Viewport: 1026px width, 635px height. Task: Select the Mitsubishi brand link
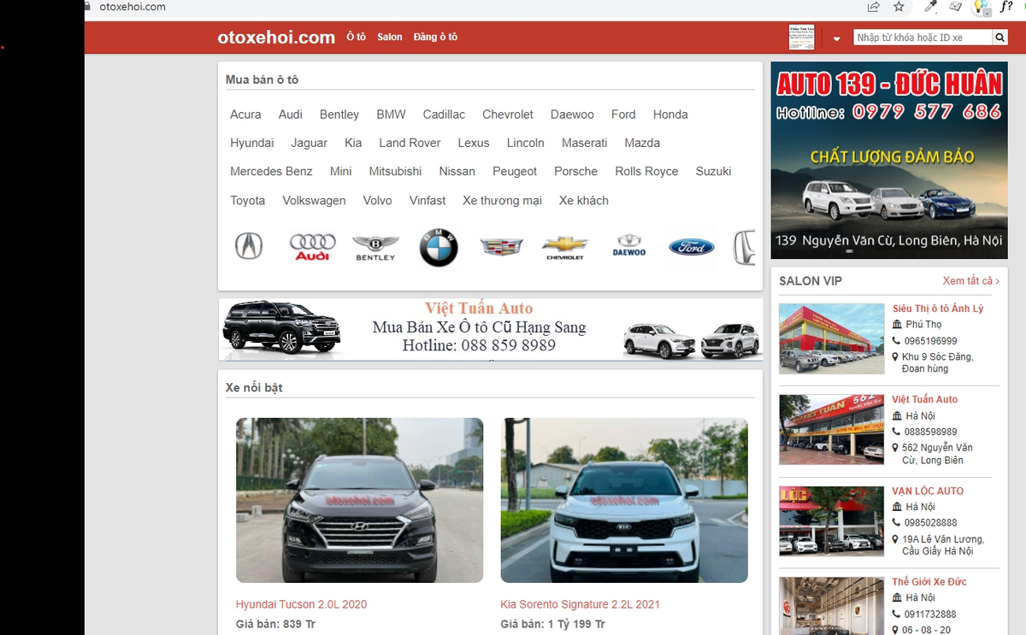tap(395, 171)
